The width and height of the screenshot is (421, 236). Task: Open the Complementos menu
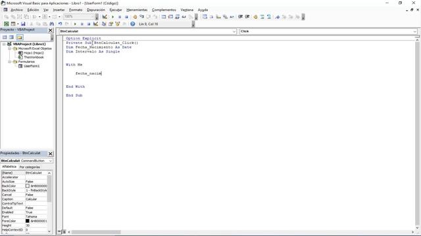(x=164, y=10)
